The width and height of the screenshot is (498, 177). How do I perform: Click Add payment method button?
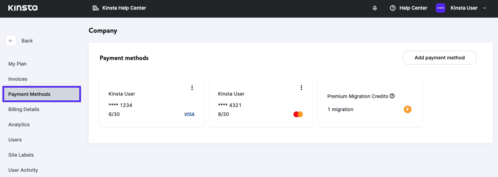[x=440, y=57]
